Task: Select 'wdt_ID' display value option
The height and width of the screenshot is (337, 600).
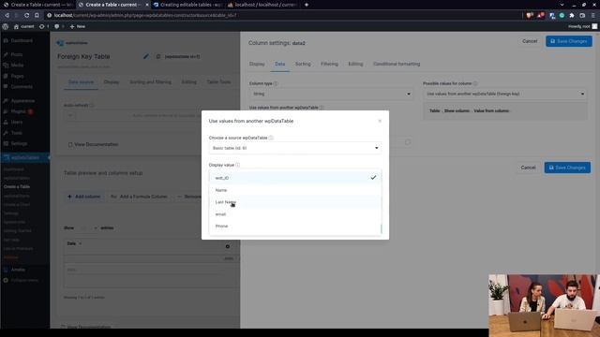Action: pyautogui.click(x=295, y=178)
